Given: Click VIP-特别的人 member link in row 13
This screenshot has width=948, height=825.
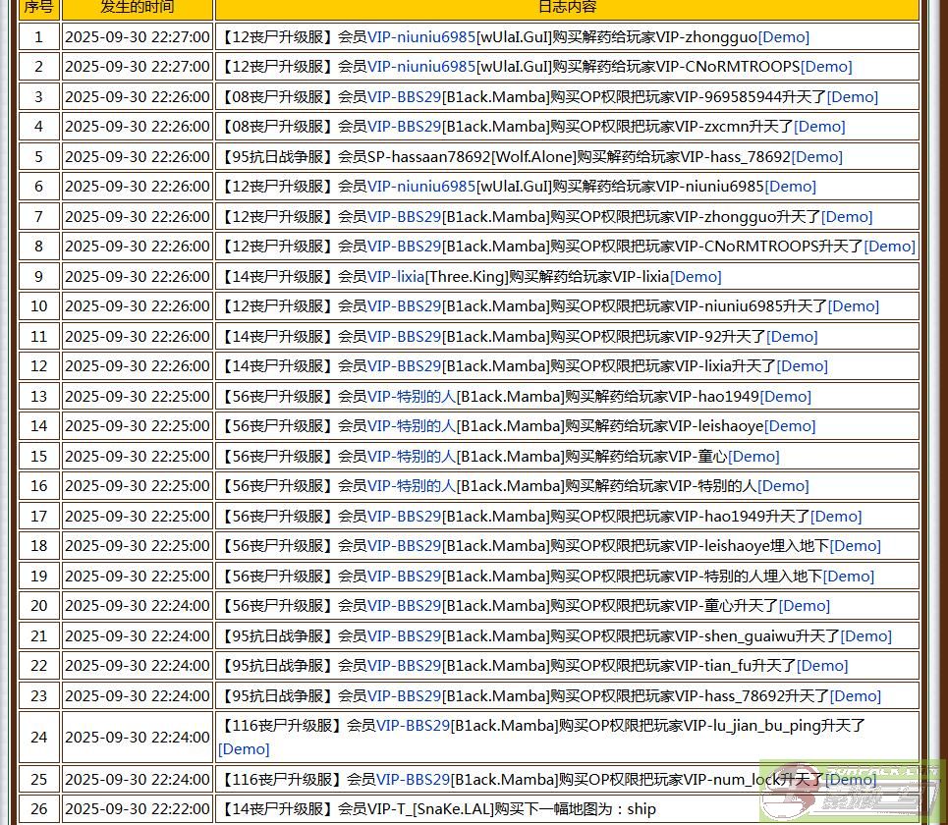Looking at the screenshot, I should [x=412, y=397].
